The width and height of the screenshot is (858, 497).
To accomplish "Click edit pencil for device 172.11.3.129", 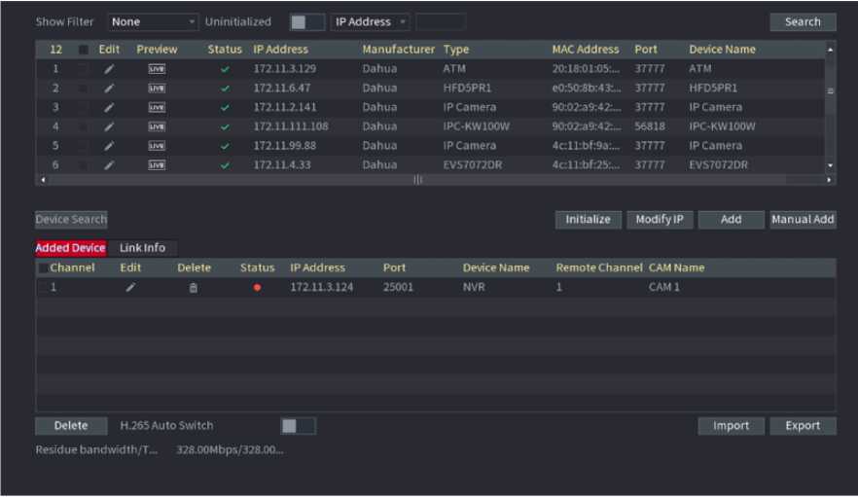I will coord(109,69).
